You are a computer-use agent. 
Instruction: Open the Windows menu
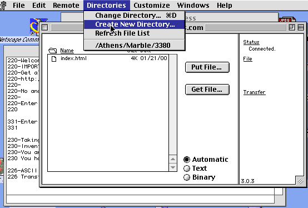coord(193,6)
